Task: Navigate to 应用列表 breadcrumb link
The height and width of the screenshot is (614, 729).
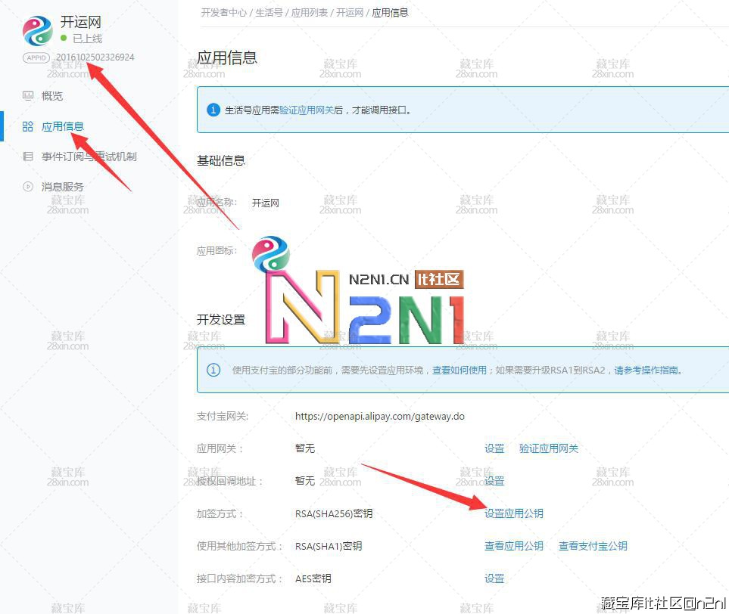Action: [310, 13]
